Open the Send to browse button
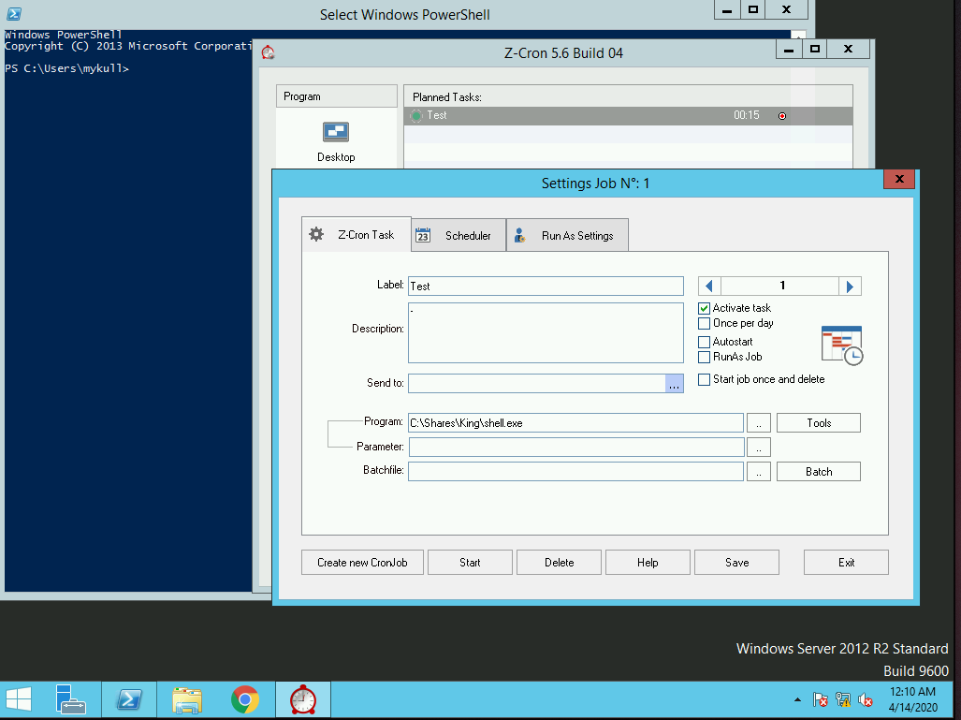The width and height of the screenshot is (961, 720). pos(674,383)
